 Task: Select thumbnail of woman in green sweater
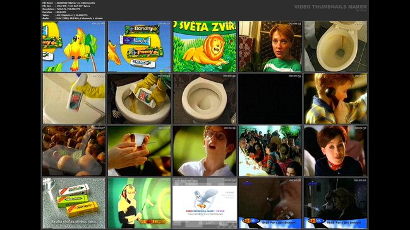(x=270, y=47)
